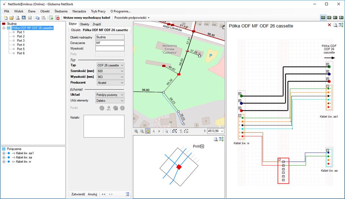Click the second window layout icon
Screen dimensions: 345x199
pos(329,18)
